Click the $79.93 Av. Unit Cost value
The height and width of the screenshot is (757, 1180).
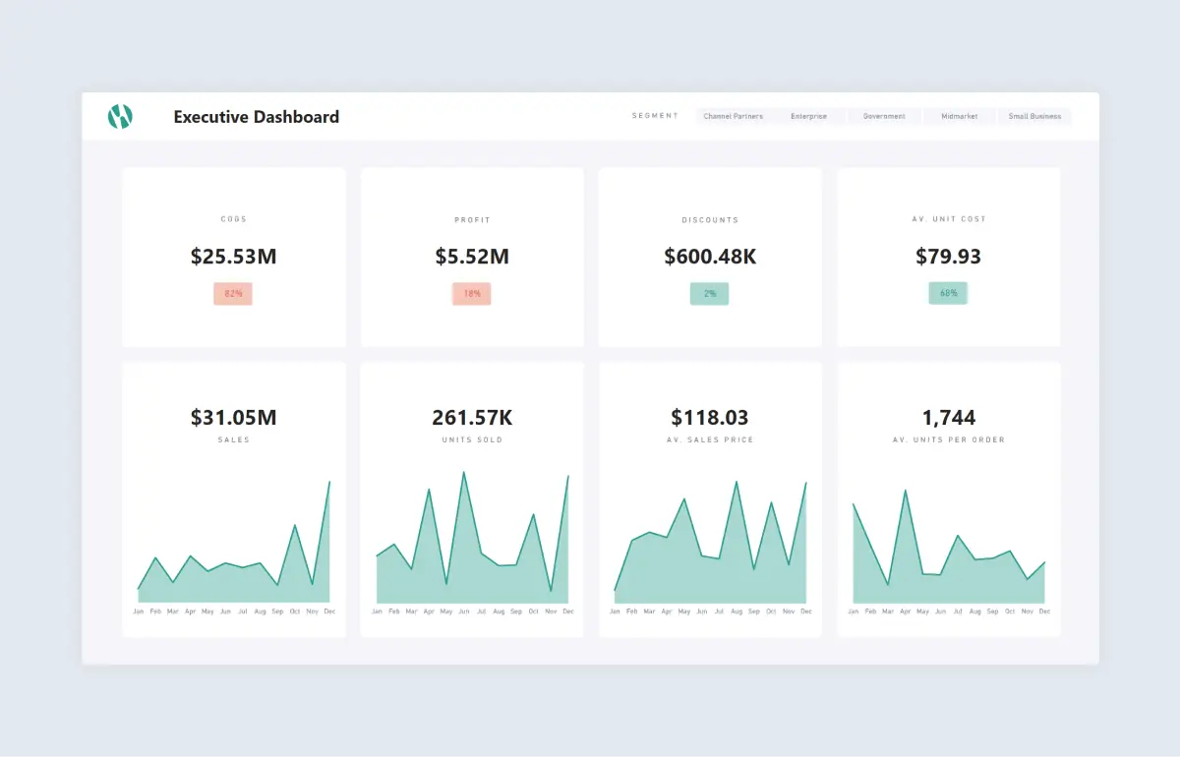[948, 257]
